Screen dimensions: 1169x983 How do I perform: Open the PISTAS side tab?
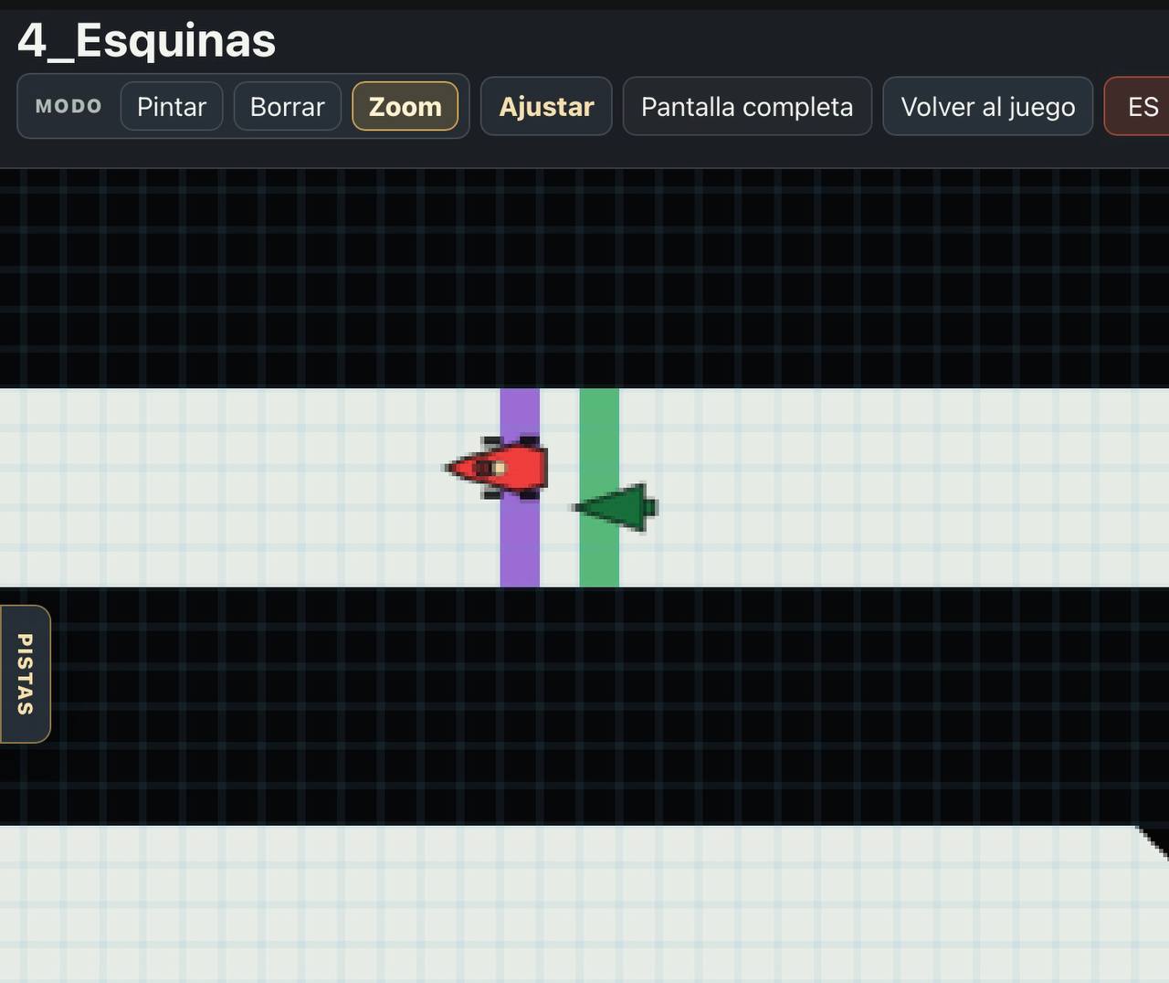(x=25, y=674)
